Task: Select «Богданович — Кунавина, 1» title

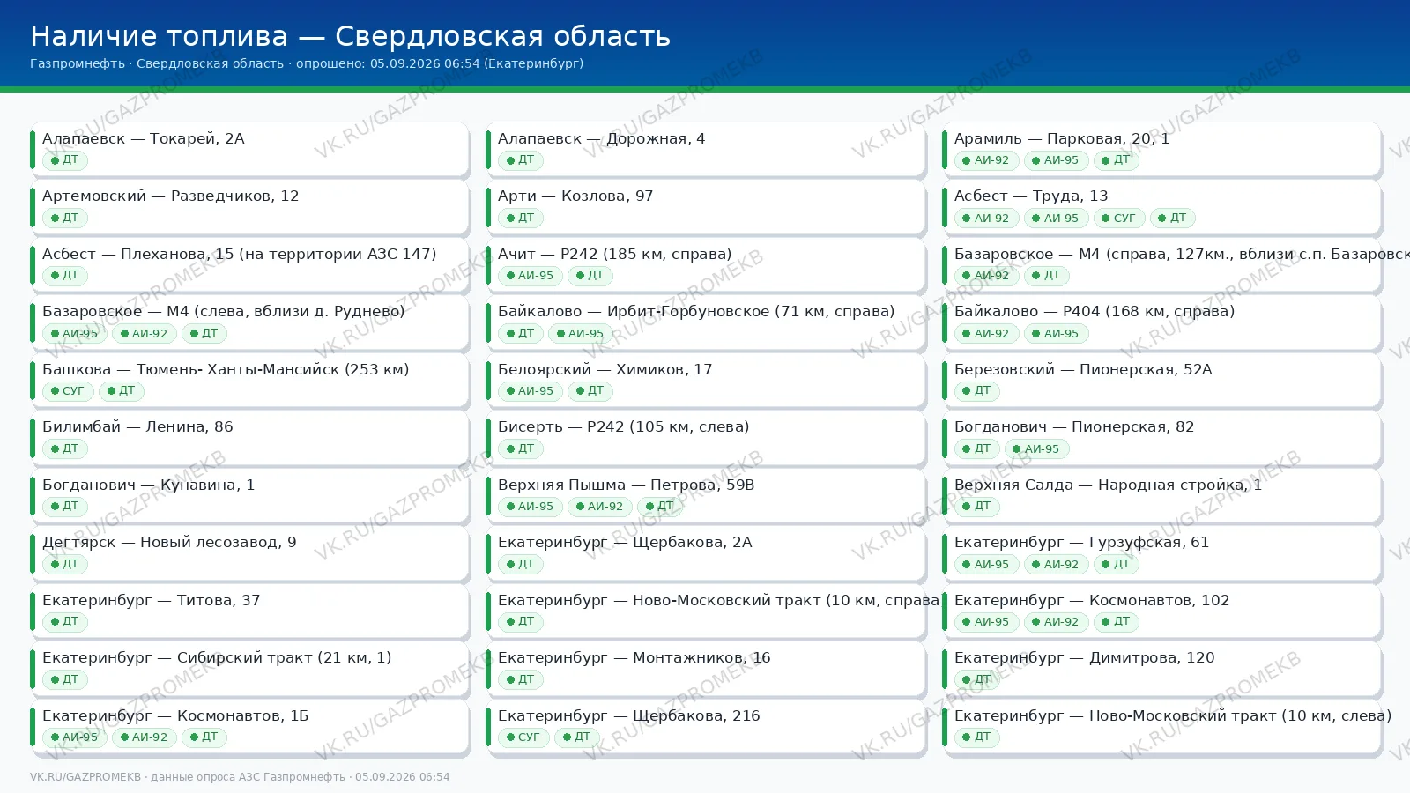Action: 149,485
